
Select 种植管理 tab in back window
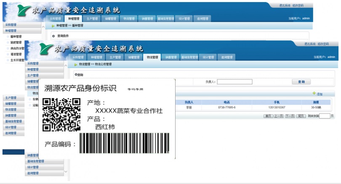tap(74, 18)
